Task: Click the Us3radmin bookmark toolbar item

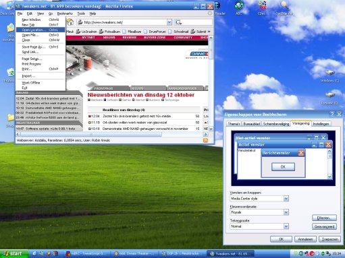Action: pos(86,32)
